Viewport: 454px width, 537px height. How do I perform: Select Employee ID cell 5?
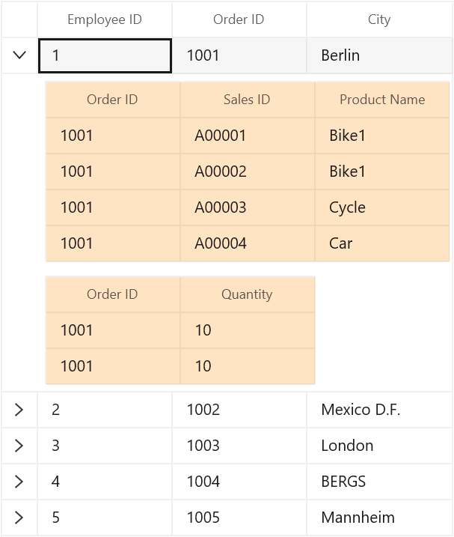click(105, 518)
